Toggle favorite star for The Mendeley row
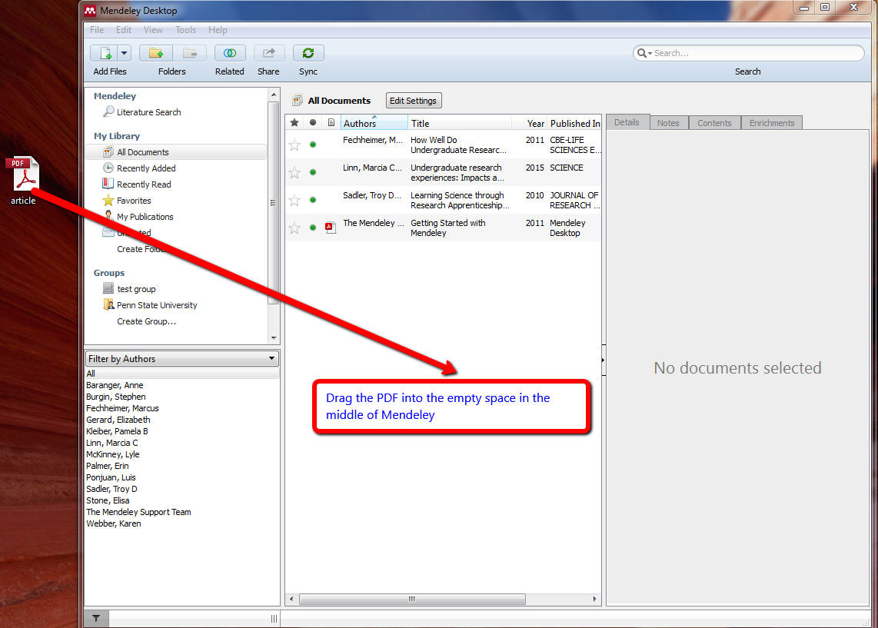The height and width of the screenshot is (628, 878). click(x=294, y=228)
